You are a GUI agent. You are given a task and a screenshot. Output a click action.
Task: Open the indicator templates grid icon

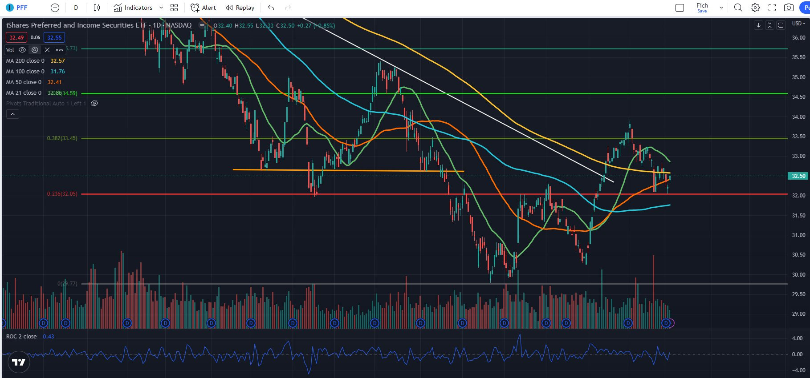[174, 8]
